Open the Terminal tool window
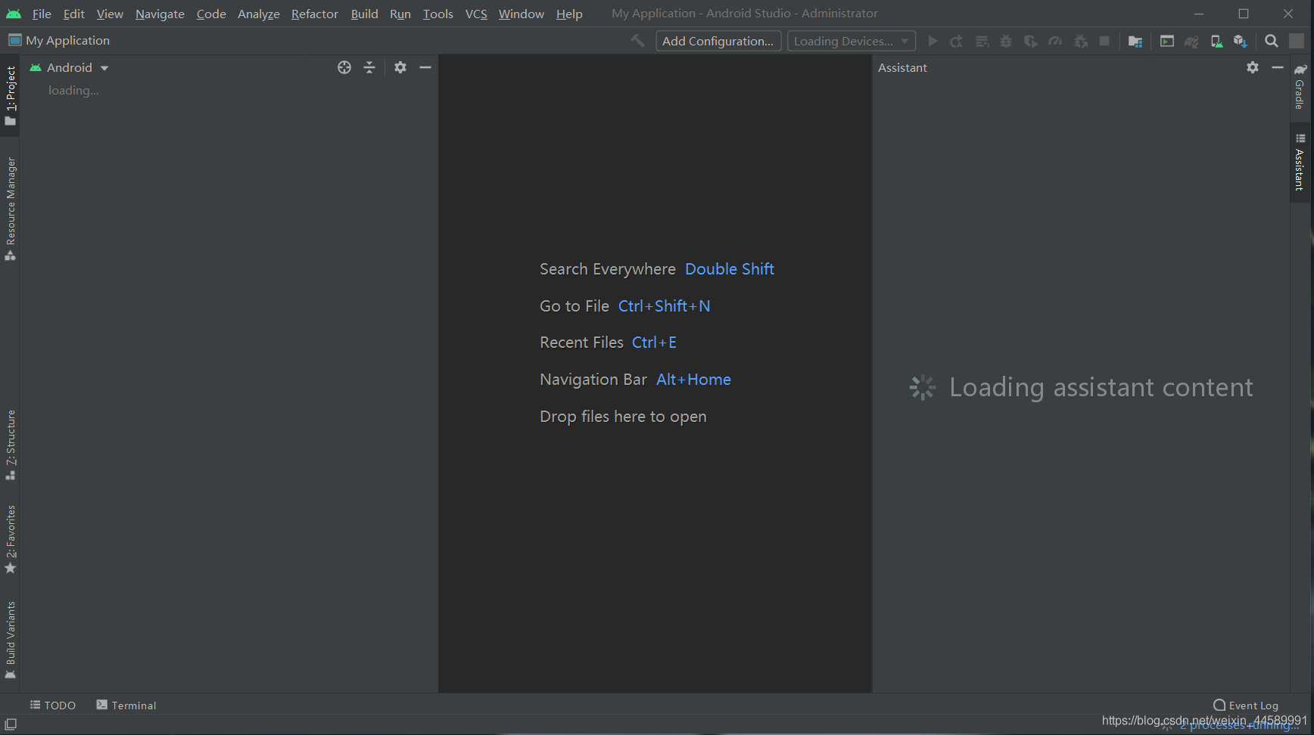This screenshot has width=1314, height=735. click(126, 705)
